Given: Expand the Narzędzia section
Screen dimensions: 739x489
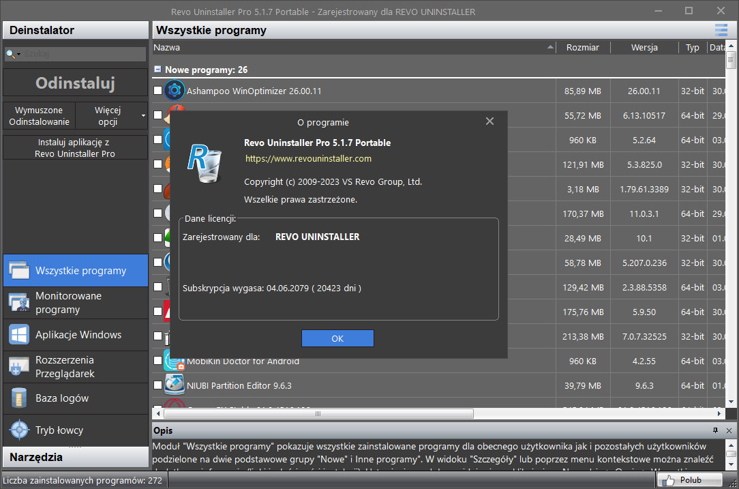Looking at the screenshot, I should 76,457.
